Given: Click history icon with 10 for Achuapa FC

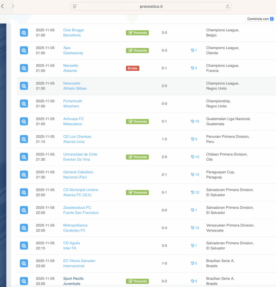Looking at the screenshot, I should pyautogui.click(x=195, y=121).
